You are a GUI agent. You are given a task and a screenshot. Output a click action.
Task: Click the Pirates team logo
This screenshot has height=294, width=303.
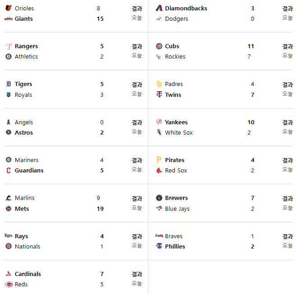pos(159,160)
